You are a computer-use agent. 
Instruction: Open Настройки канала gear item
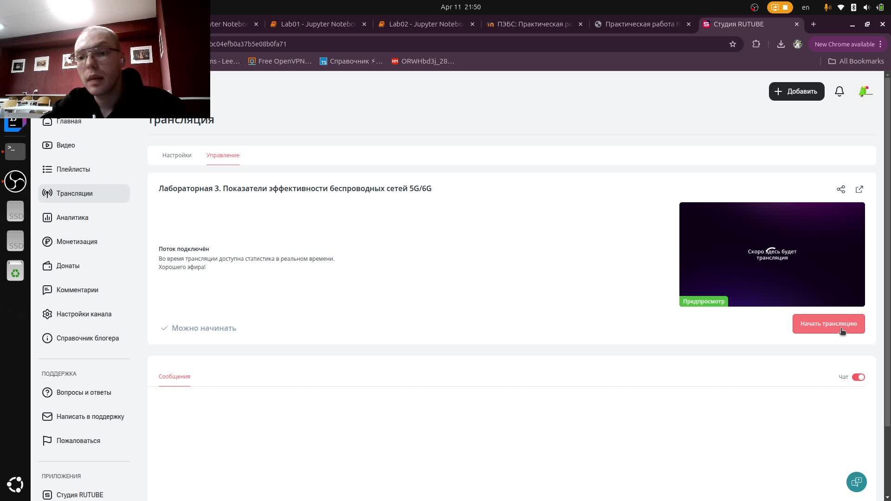84,314
